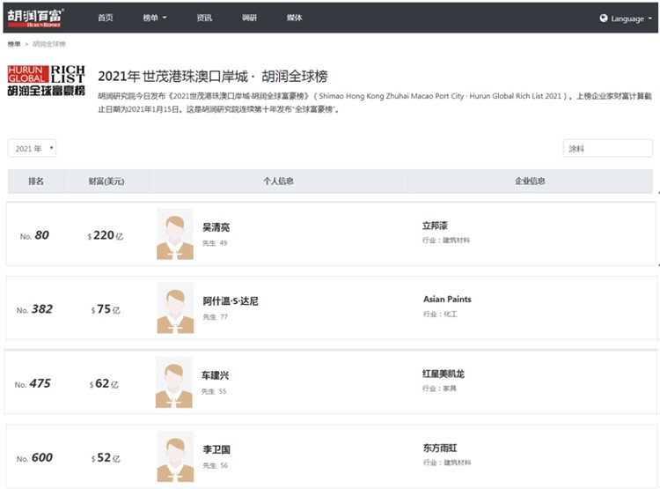Open the 资讯 menu item
Viewport: 660px width, 489px height.
tap(204, 18)
